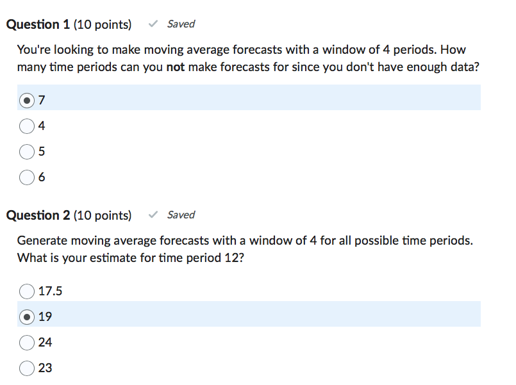Click the Saved indicator below Question 2 points

(x=181, y=215)
